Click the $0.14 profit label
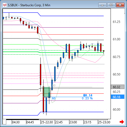The image size is (127, 127). (x=88, y=95)
